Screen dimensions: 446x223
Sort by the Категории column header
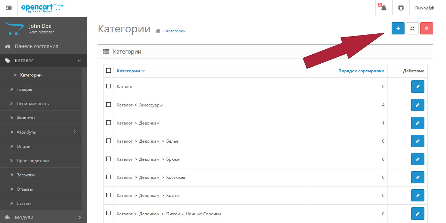click(131, 71)
